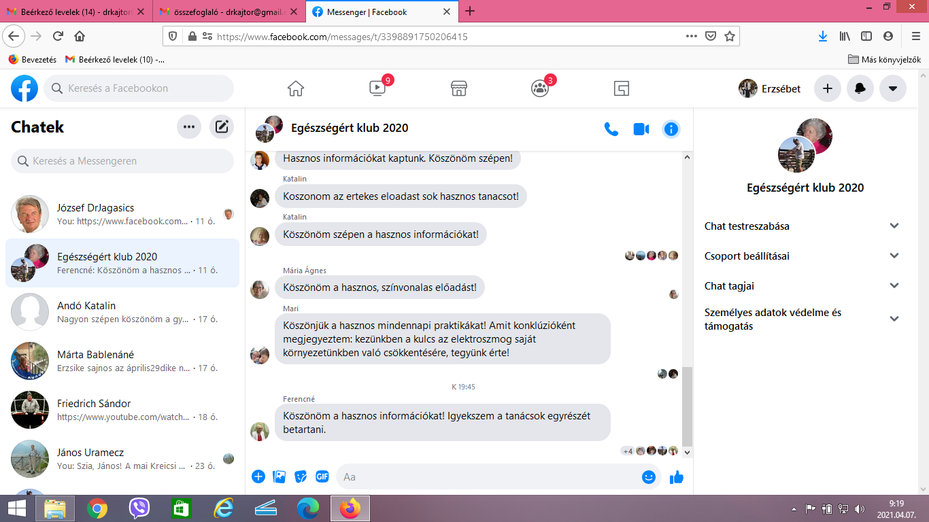Open the page actions three-dot menu in URL bar
This screenshot has width=929, height=522.
[x=691, y=36]
